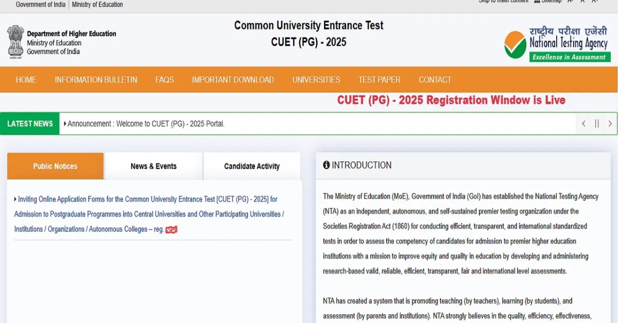Click the National Testing Agency logo
This screenshot has height=323, width=618.
[x=557, y=44]
